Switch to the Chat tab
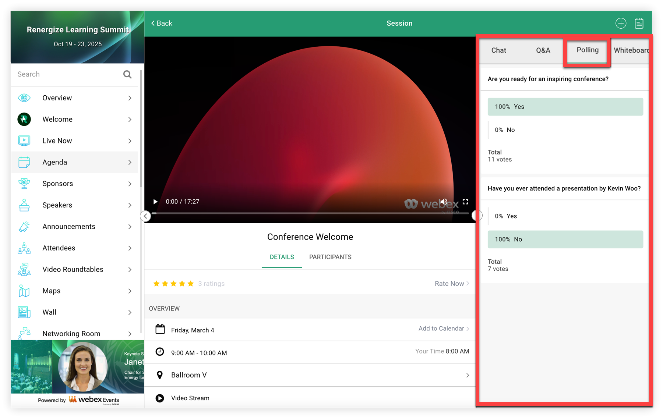 coord(498,50)
